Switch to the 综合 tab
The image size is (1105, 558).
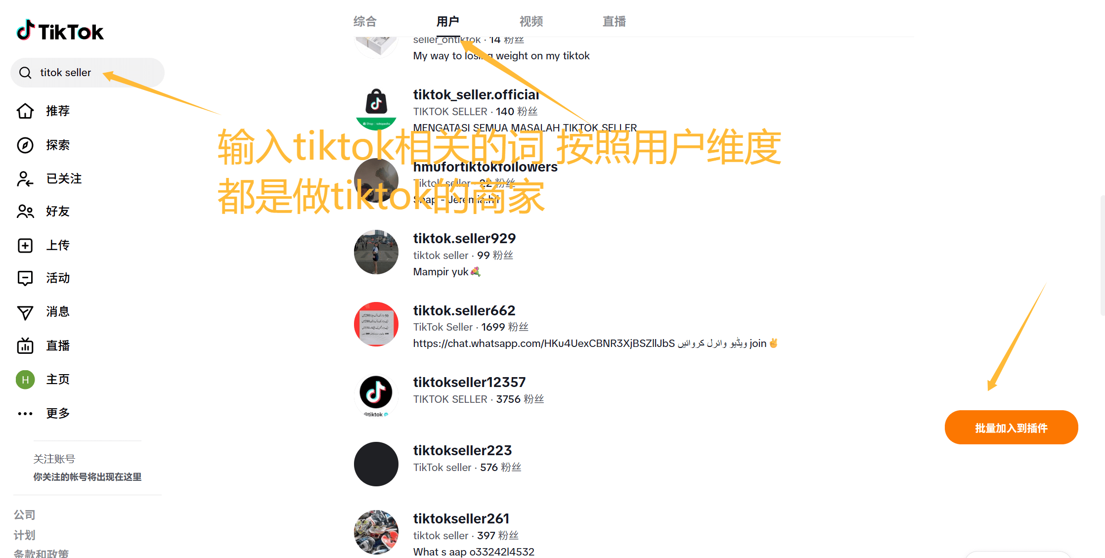[x=365, y=21]
